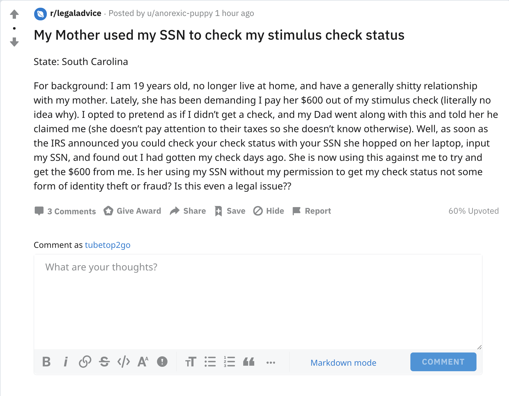
Task: Insert a numbered list
Action: [x=229, y=362]
